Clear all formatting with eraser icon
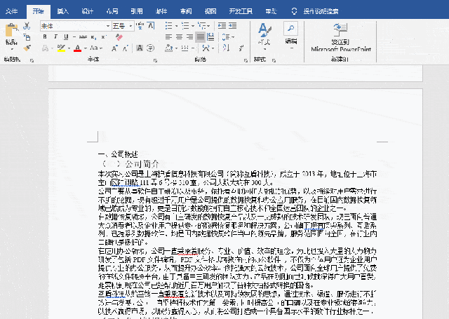This screenshot has width=449, height=319. tap(119, 37)
